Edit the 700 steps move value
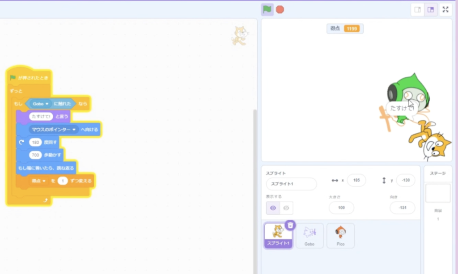458x274 pixels. 35,155
